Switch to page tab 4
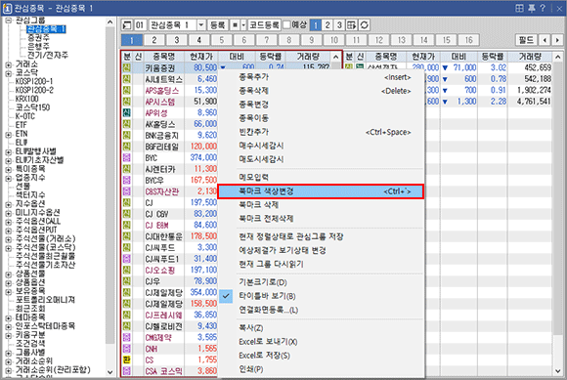This screenshot has height=380, width=567. [199, 40]
